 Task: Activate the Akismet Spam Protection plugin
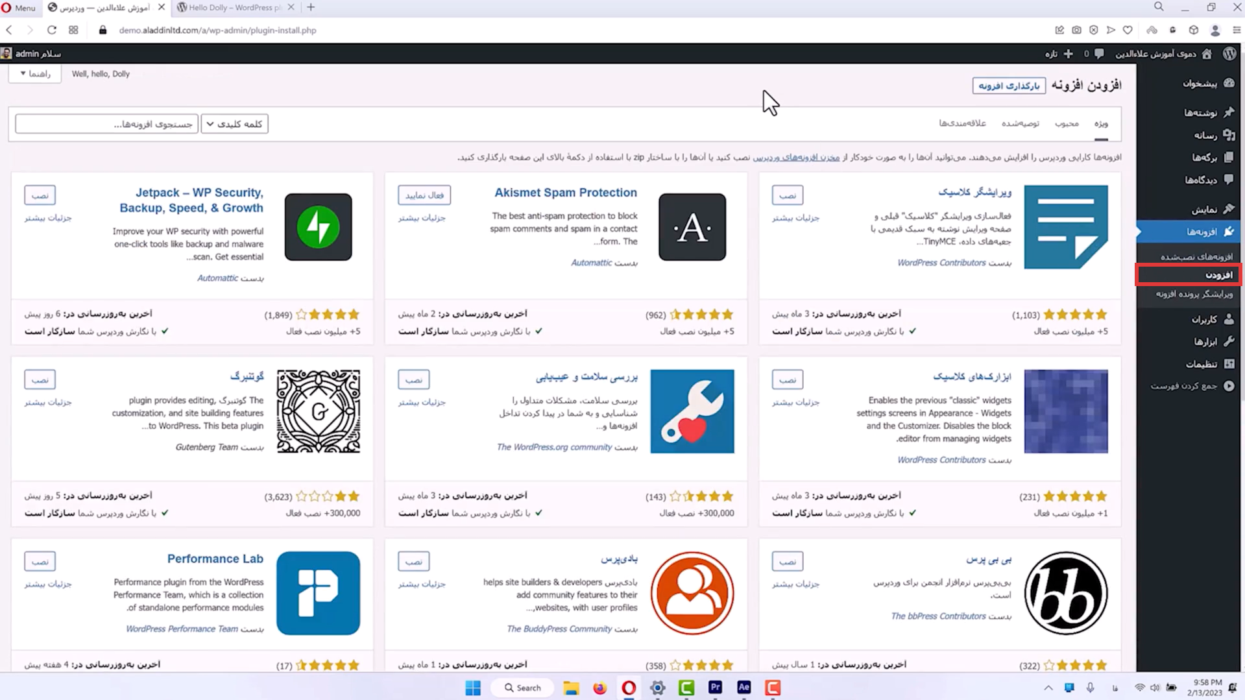click(424, 195)
